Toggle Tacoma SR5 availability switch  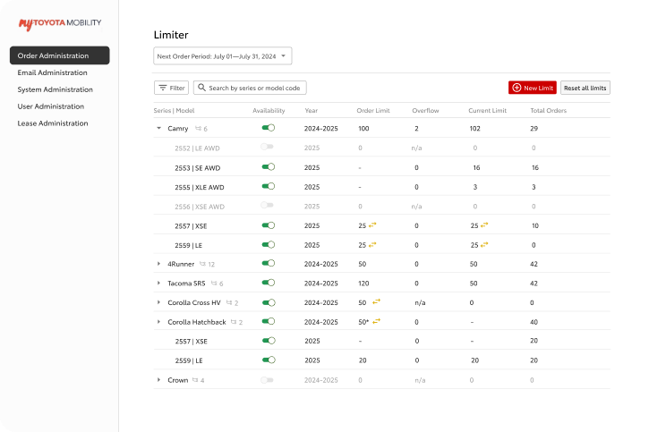coord(269,283)
